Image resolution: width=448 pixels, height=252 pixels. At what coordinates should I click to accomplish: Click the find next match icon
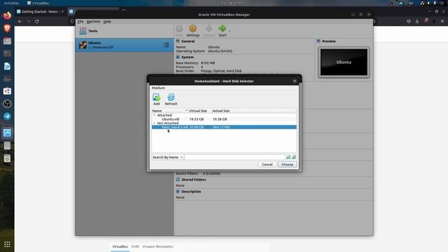click(x=294, y=157)
